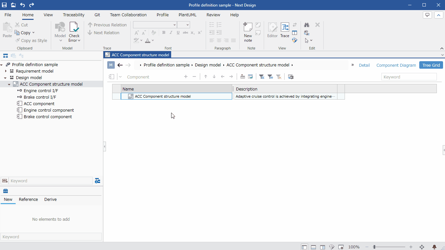Click the Description column header
Screen dimensions: 445x250
286,89
